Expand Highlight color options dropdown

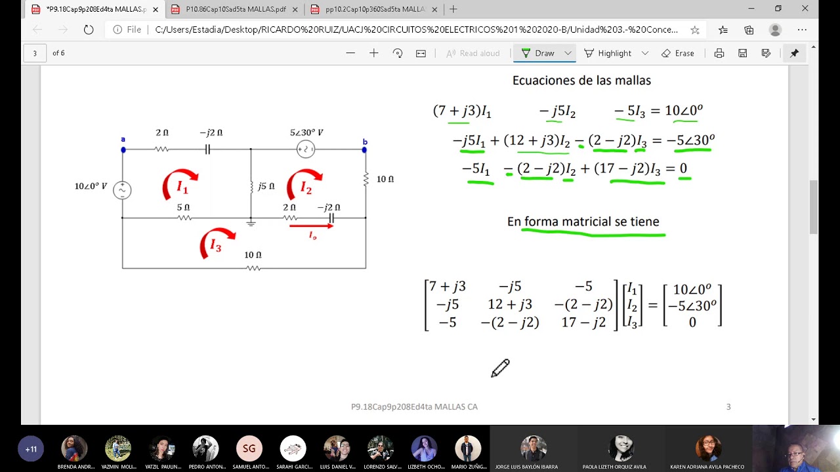click(x=645, y=53)
